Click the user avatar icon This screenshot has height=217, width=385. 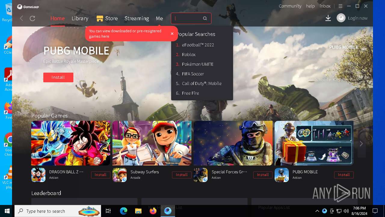(x=341, y=18)
